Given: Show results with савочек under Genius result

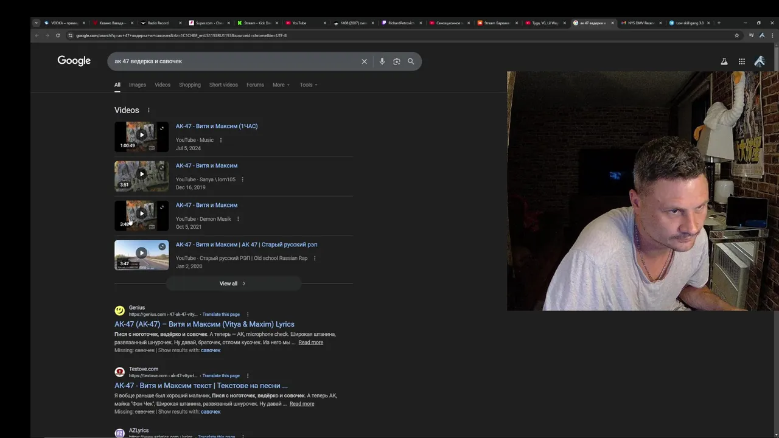Looking at the screenshot, I should coord(211,350).
